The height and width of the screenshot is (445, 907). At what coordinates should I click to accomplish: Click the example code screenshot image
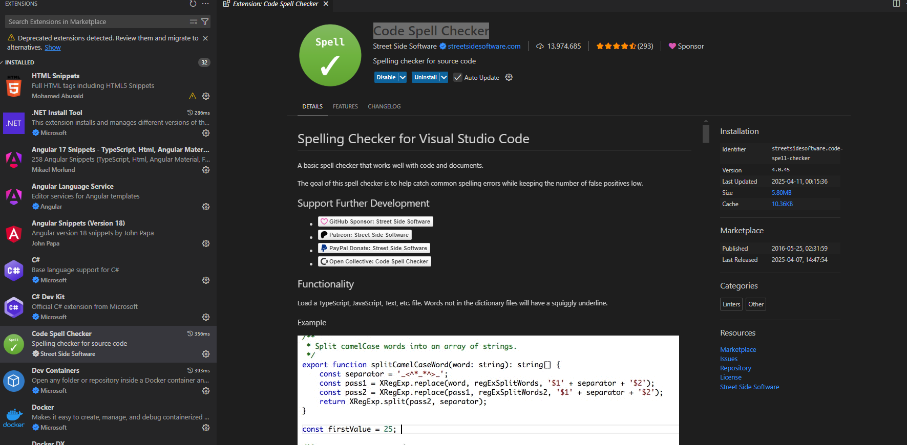488,390
